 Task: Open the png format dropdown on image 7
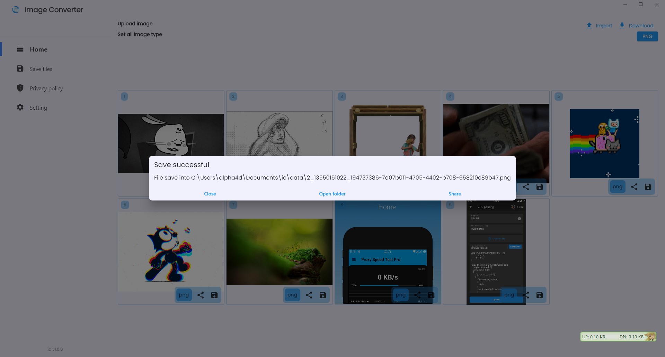pyautogui.click(x=292, y=295)
